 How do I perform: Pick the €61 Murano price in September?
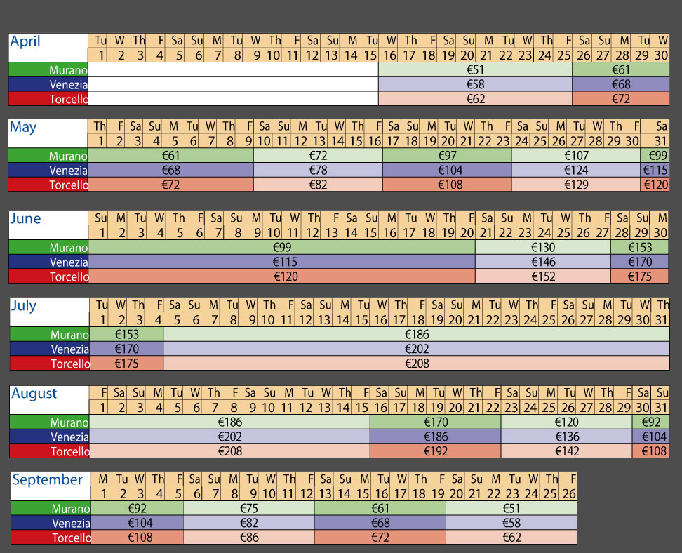click(x=380, y=508)
